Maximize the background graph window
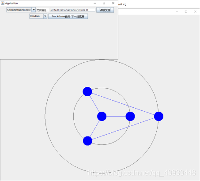 tap(186, 11)
